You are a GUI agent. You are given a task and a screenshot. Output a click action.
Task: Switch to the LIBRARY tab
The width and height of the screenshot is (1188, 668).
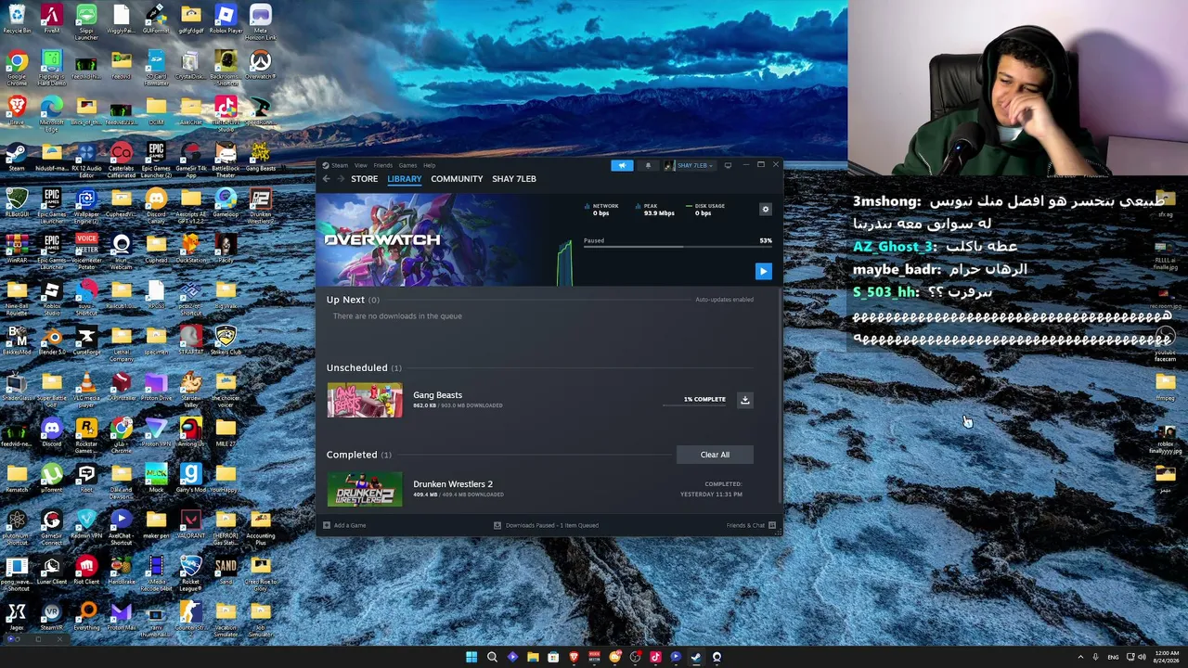[405, 179]
